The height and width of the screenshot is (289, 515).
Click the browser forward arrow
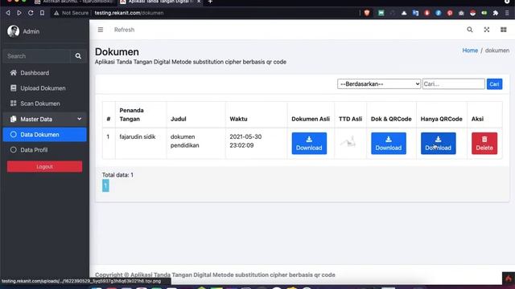[19, 13]
